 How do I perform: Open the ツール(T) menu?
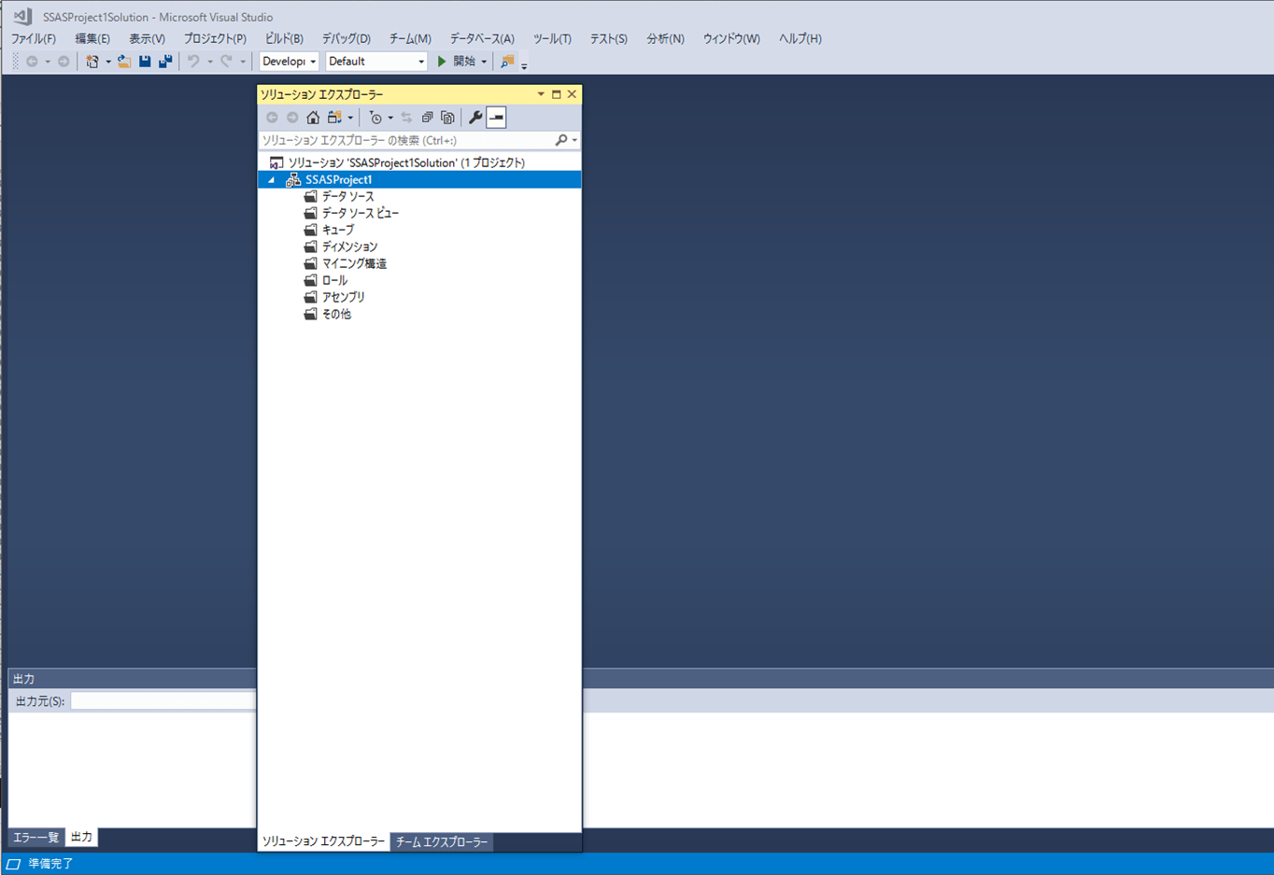pos(552,38)
